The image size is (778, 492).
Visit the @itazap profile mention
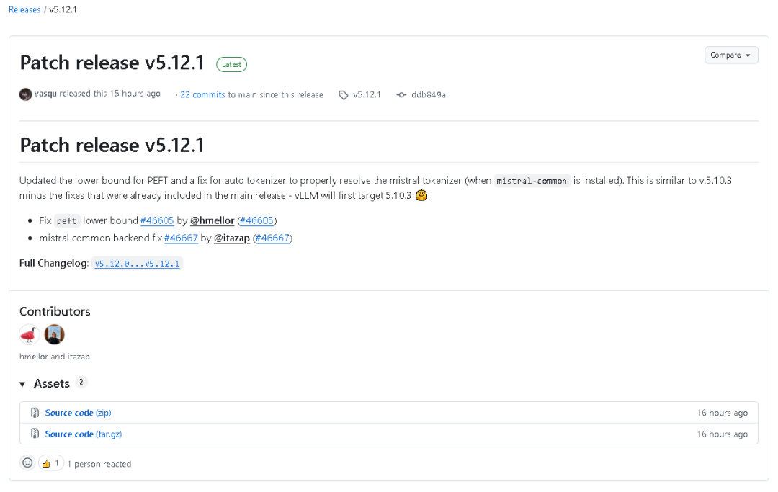232,238
